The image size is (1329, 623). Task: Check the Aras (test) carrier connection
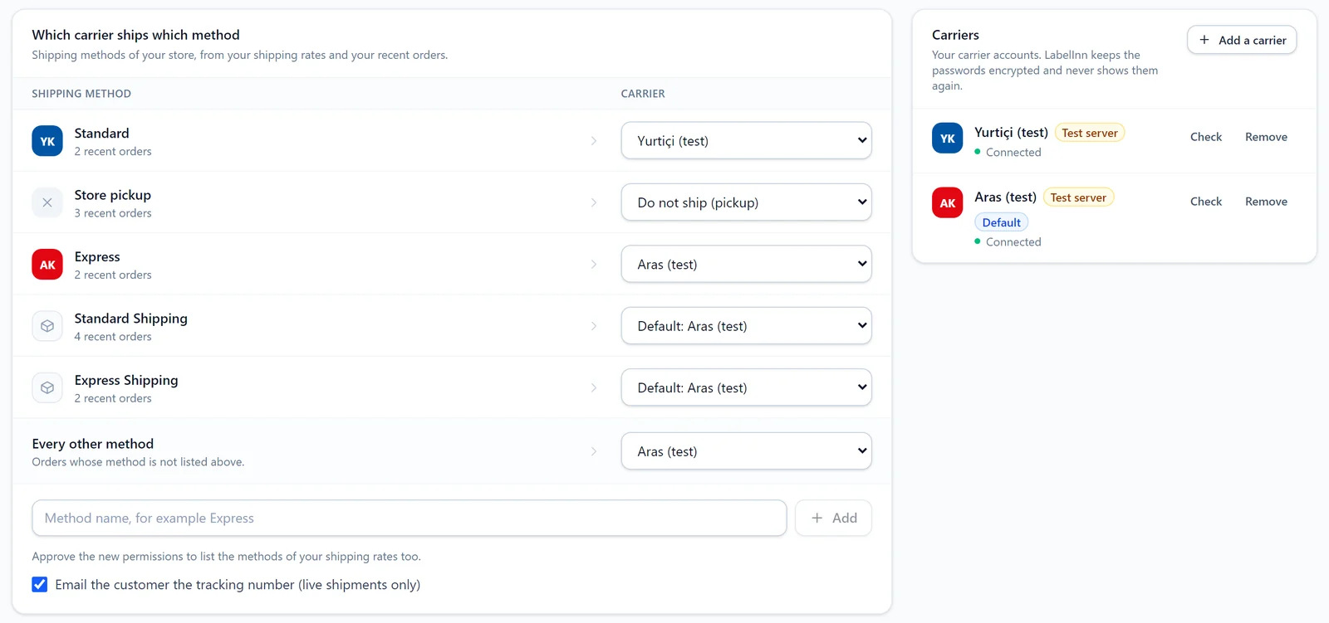[x=1206, y=202]
